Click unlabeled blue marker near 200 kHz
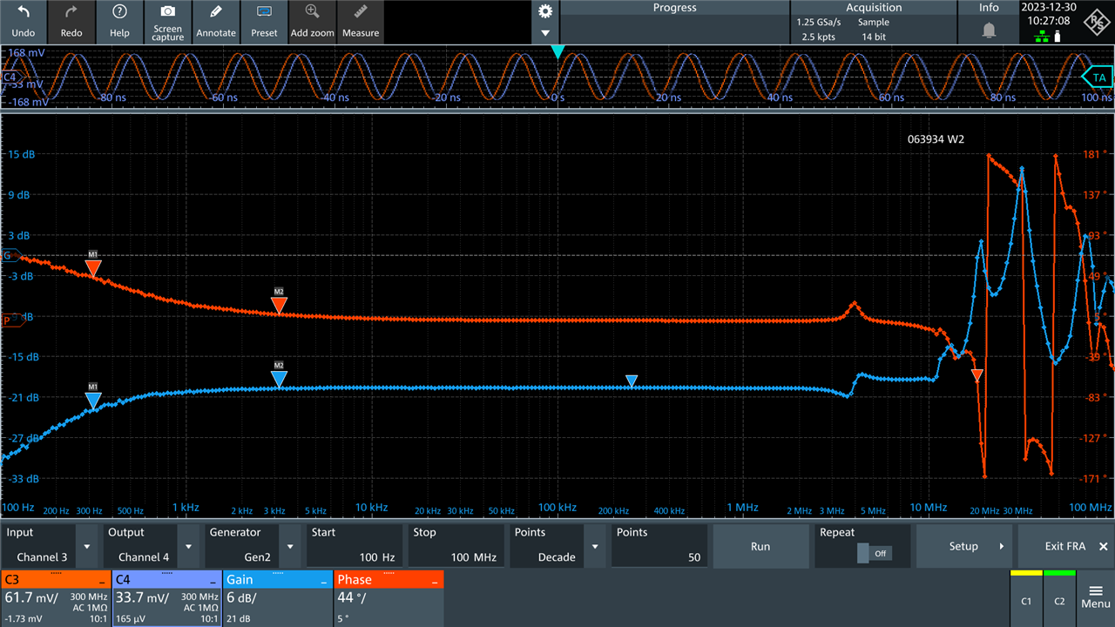The height and width of the screenshot is (627, 1115). pos(632,381)
